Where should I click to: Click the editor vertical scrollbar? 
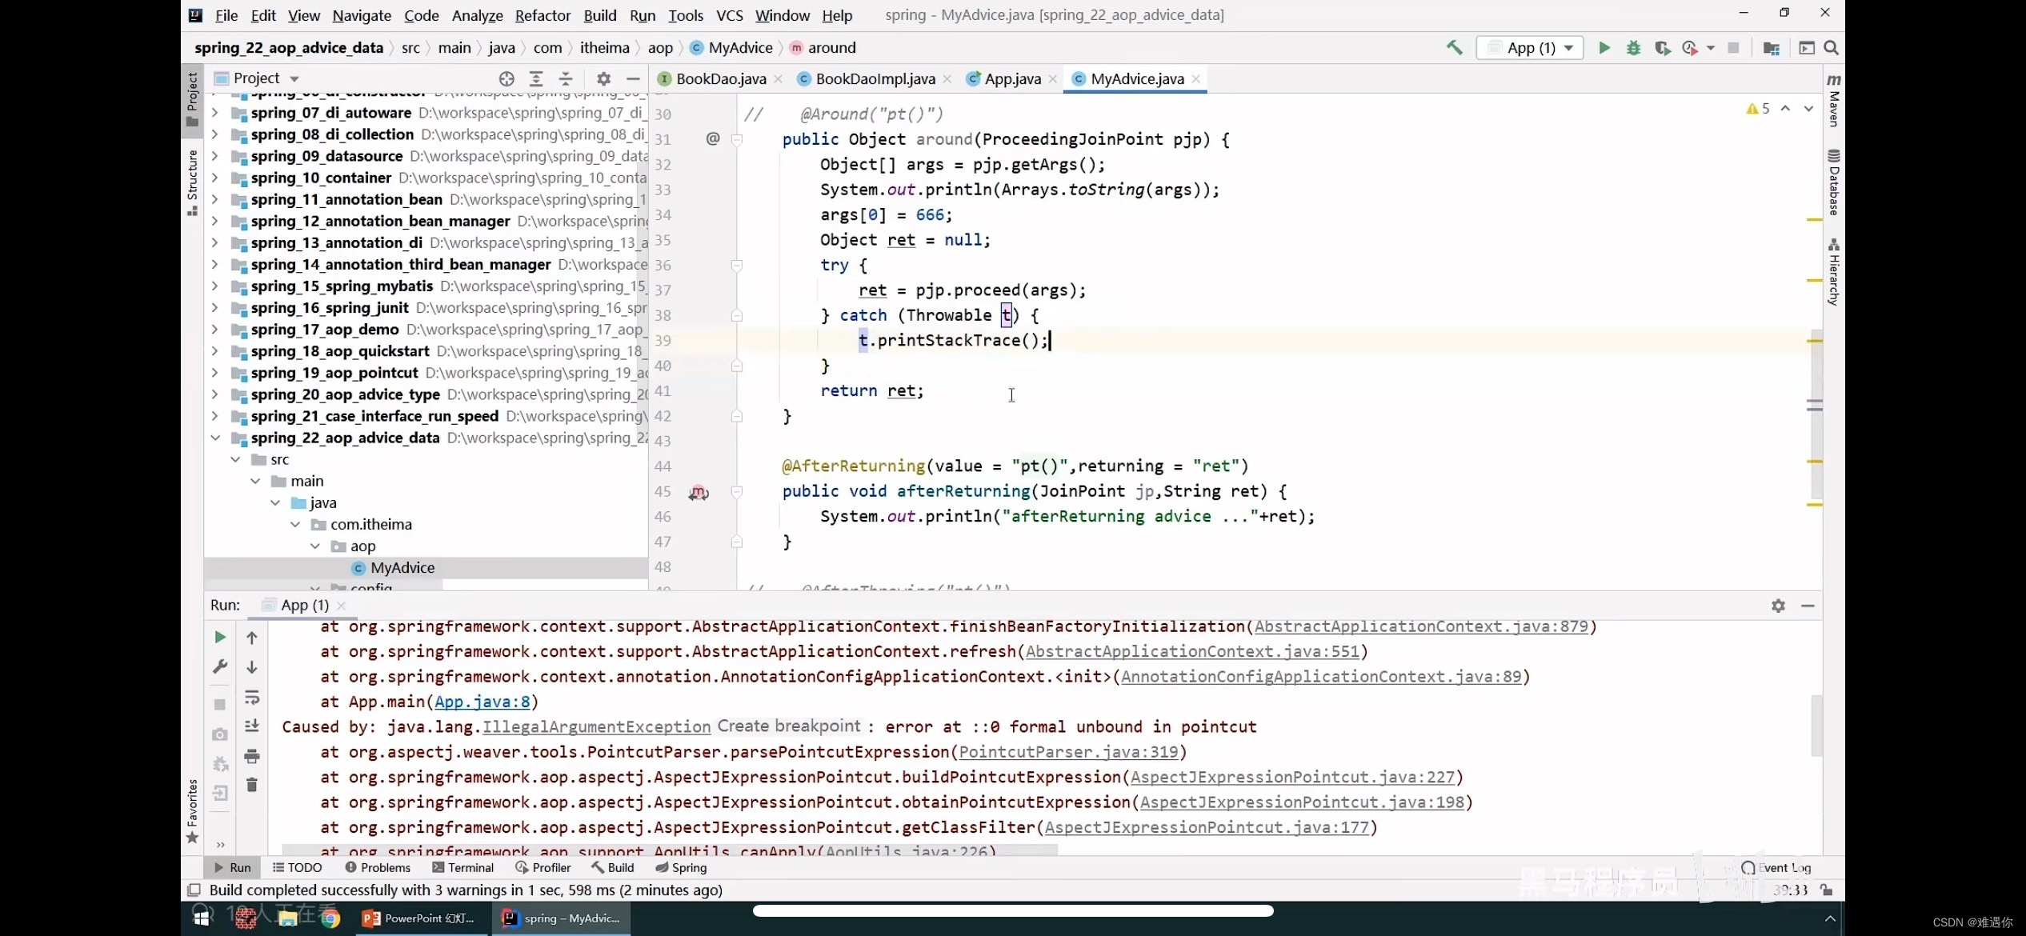pyautogui.click(x=1816, y=414)
